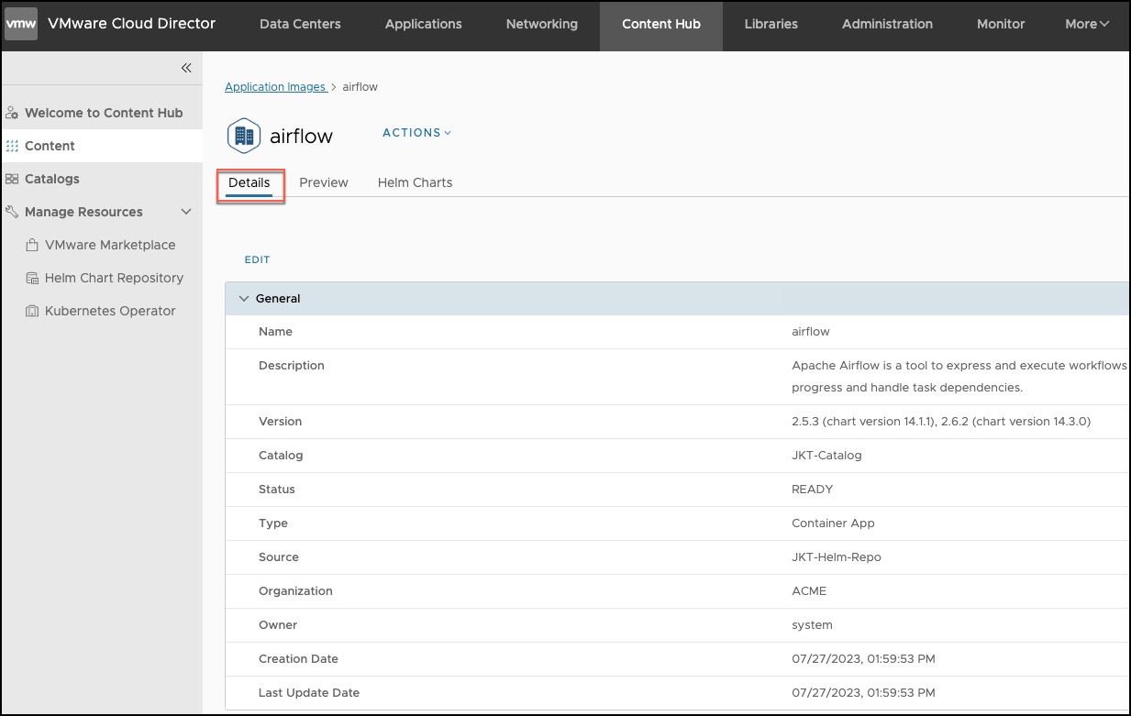
Task: Click the Kubernetes Operator icon
Action: pyautogui.click(x=32, y=311)
